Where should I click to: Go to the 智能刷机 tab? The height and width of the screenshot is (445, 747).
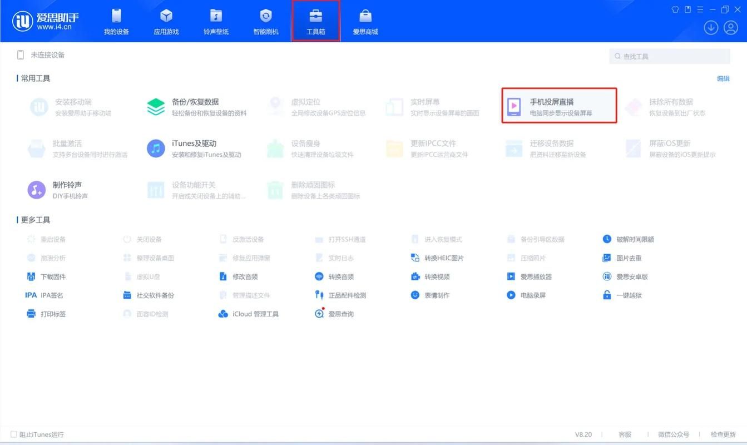(x=266, y=22)
